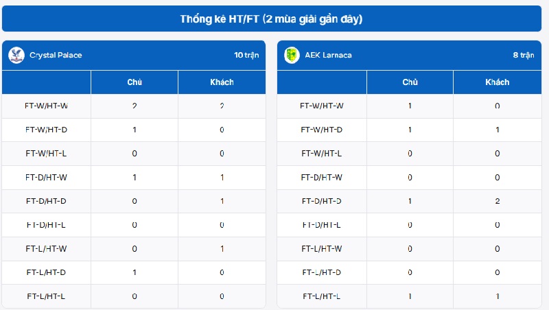This screenshot has height=310, width=549.
Task: Click AEK Larnaca FT-L/HT-L Chủ value 1
Action: coord(410,296)
